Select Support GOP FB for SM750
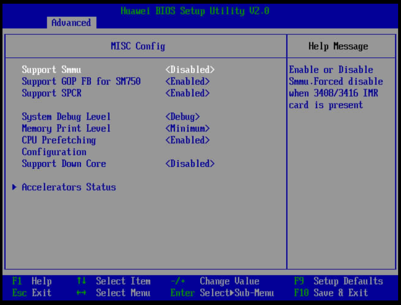This screenshot has width=401, height=305. click(x=81, y=81)
